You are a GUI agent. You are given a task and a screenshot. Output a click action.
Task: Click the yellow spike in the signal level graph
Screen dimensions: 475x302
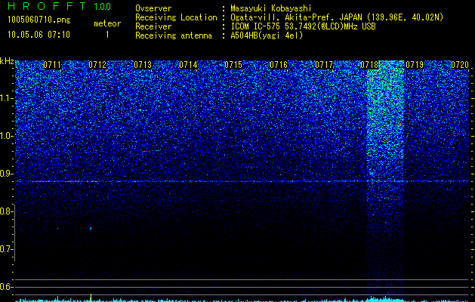coord(91,297)
